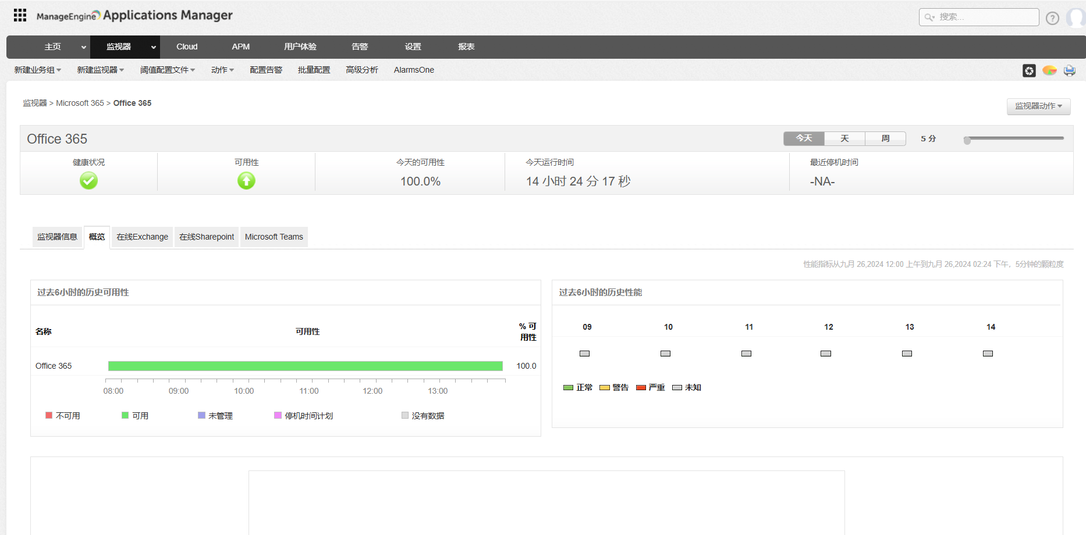Screen dimensions: 1086x535
Task: Click the yellow 警告 legend swatch
Action: point(605,387)
